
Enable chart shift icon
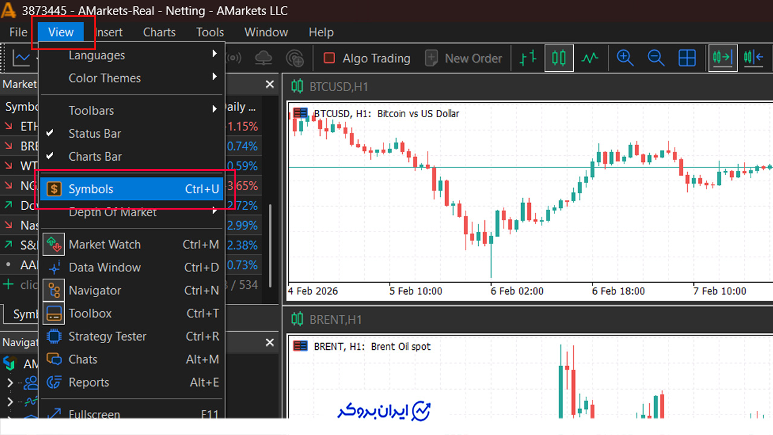click(754, 58)
